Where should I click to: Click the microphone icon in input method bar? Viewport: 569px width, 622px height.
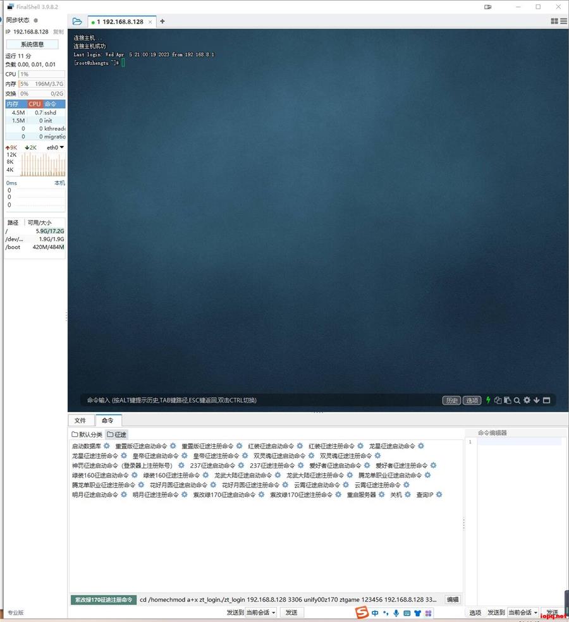click(396, 613)
